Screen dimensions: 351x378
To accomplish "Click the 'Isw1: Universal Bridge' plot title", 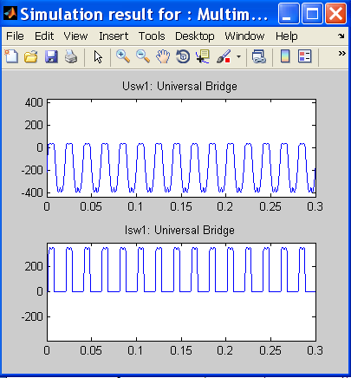I will pos(179,230).
